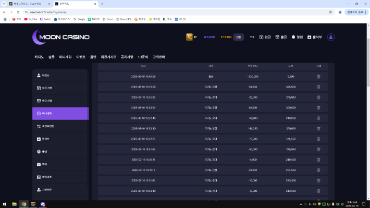Click the page vertical scrollbar
Screen dimensions: 370x208
368,63
